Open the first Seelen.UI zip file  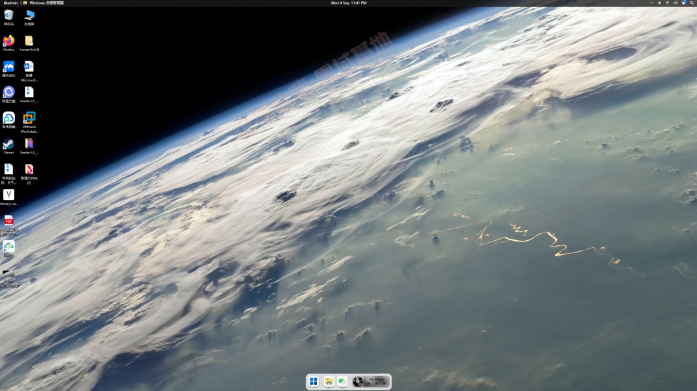point(29,95)
